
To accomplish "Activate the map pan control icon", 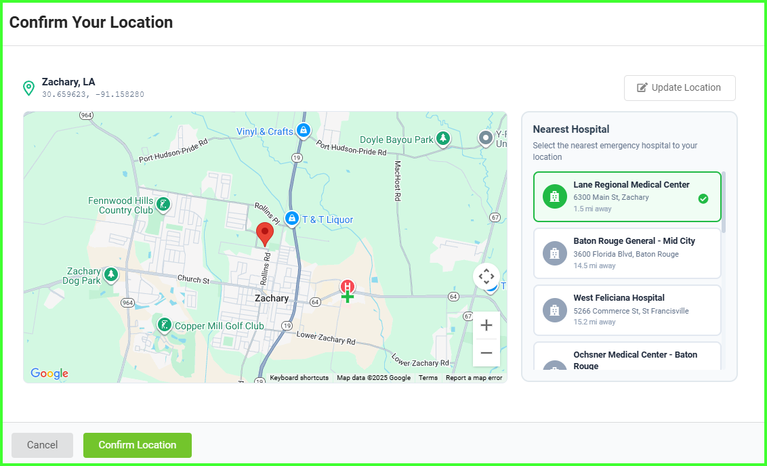I will pyautogui.click(x=486, y=276).
